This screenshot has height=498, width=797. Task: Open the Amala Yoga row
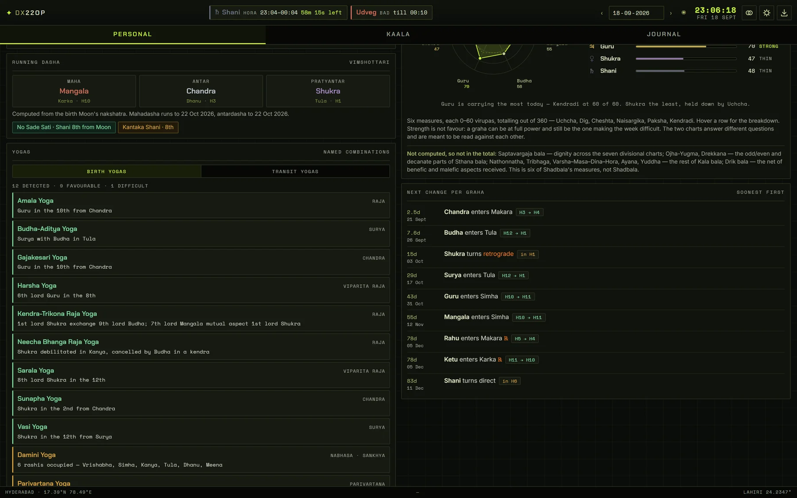(201, 205)
